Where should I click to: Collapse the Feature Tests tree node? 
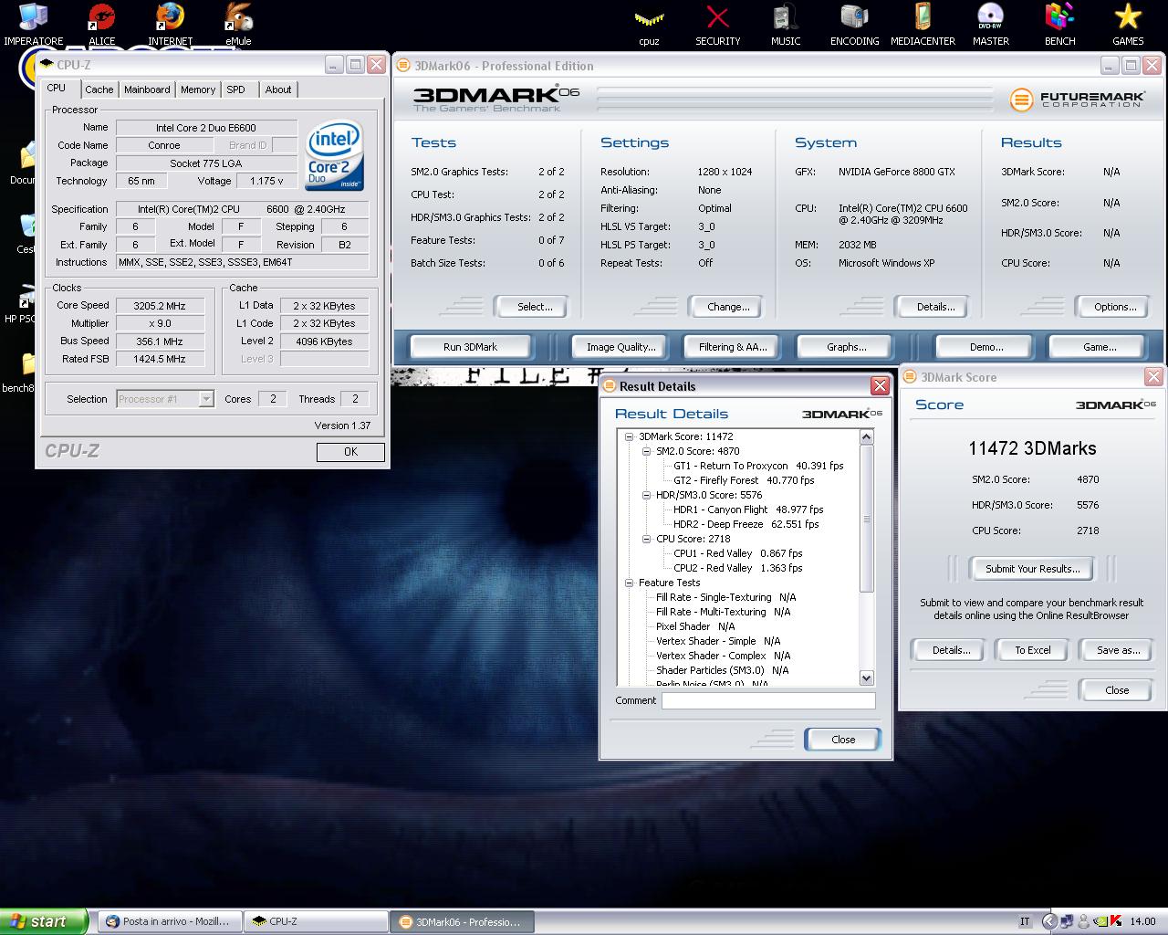pos(629,583)
